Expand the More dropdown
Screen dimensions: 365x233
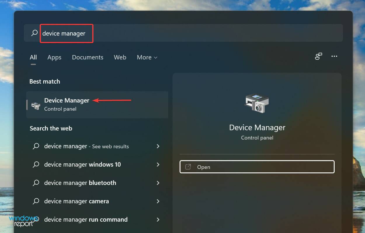click(x=147, y=57)
